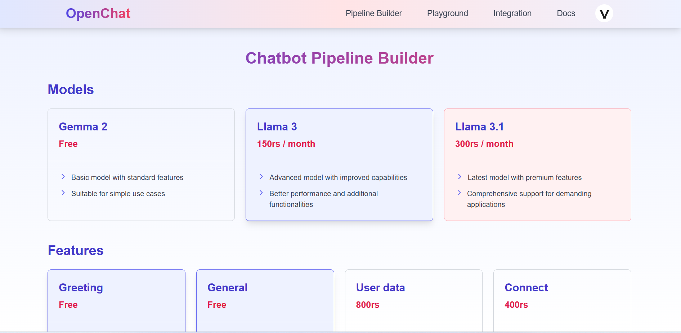Click chevron beside Better performance and additional functionalities

pyautogui.click(x=261, y=193)
